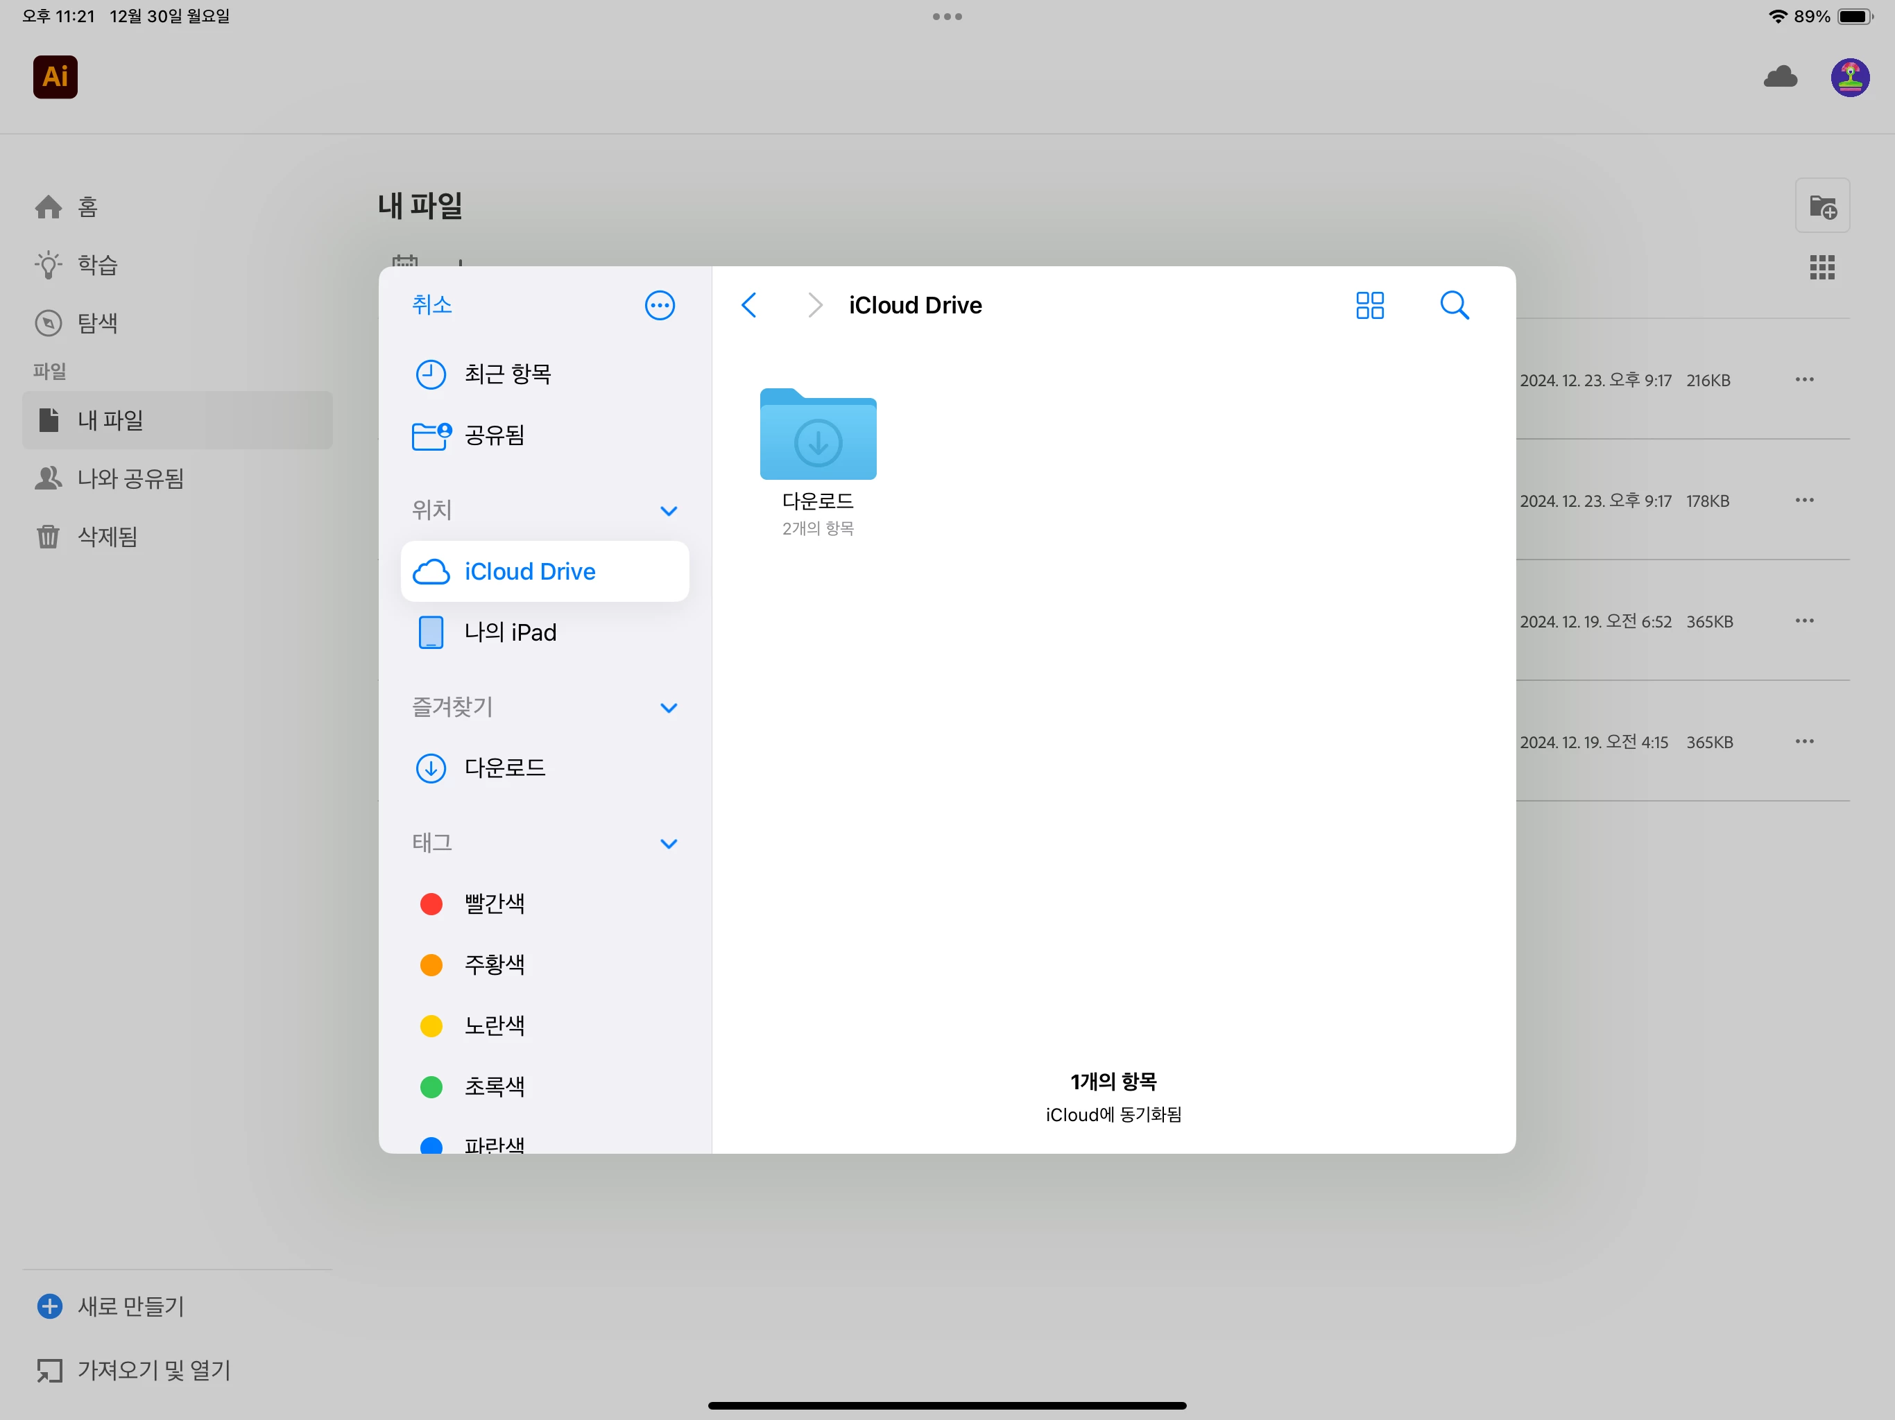Screen dimensions: 1895x1420
Task: Tap the 취소 button
Action: [431, 305]
